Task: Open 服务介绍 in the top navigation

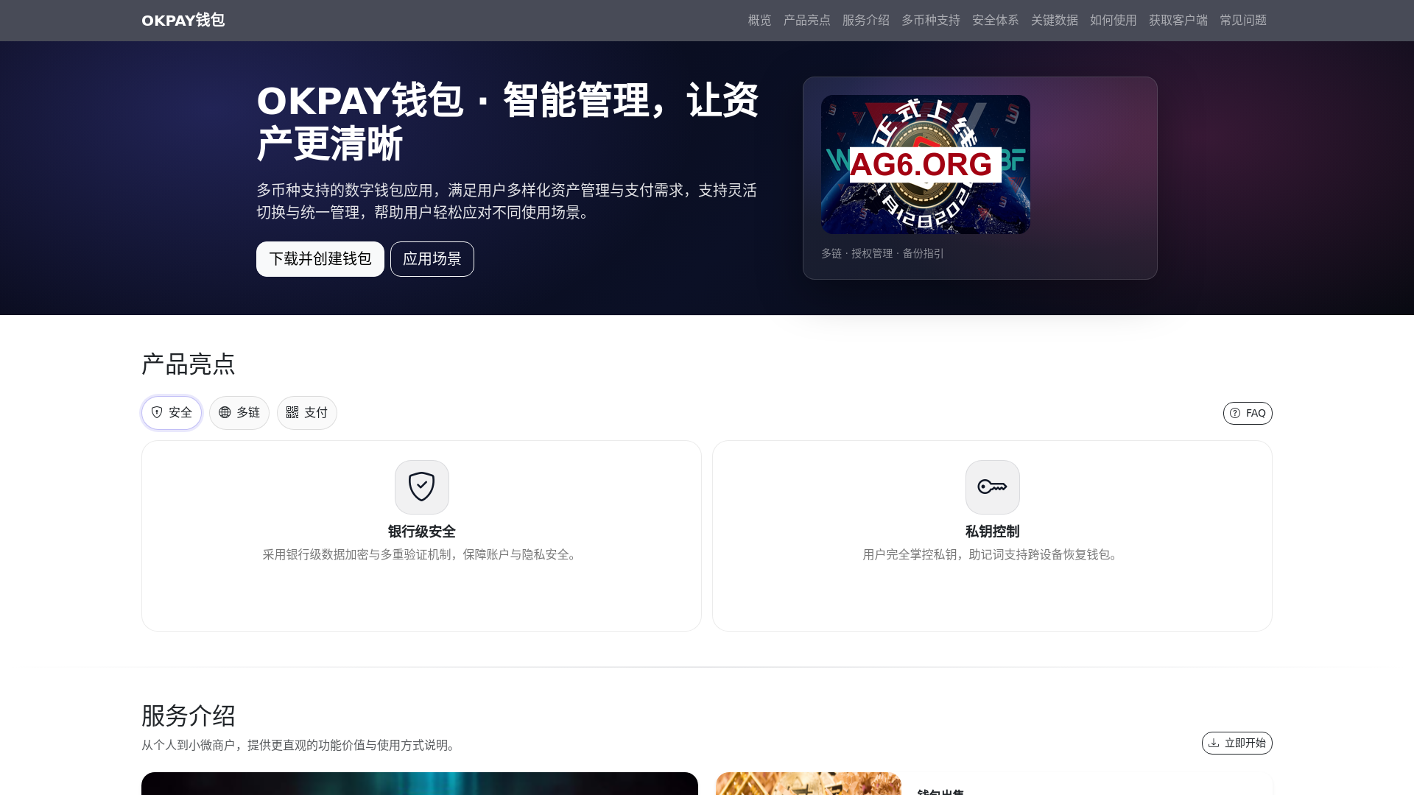Action: tap(865, 21)
